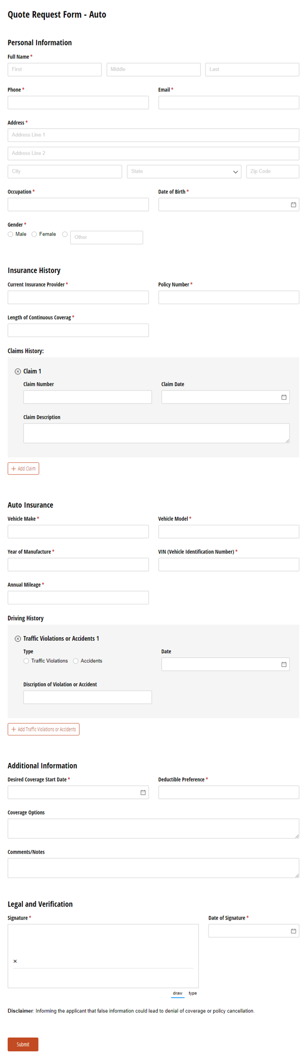Click the Claim Number field
The image size is (307, 1059).
pos(87,397)
